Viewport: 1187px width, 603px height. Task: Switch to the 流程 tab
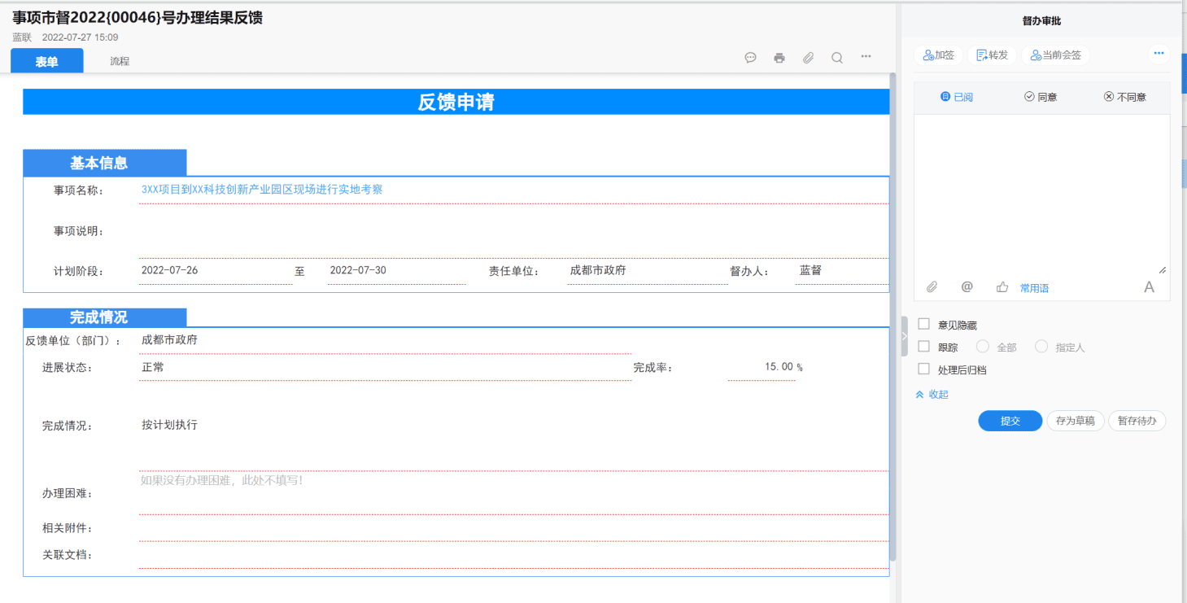pos(120,61)
